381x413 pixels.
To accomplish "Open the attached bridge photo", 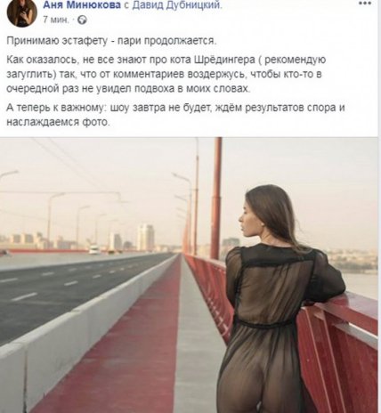I will 190,275.
